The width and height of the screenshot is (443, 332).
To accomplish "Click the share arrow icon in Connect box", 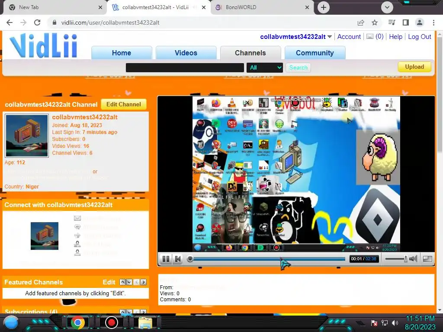I will (77, 236).
